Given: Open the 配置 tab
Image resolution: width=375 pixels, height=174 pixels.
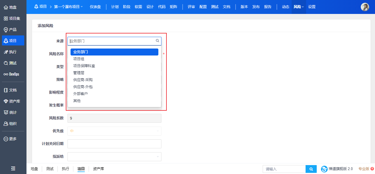Looking at the screenshot, I should tap(203, 7).
